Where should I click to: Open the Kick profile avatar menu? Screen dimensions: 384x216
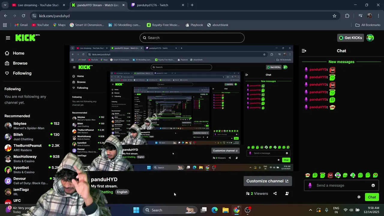[370, 38]
